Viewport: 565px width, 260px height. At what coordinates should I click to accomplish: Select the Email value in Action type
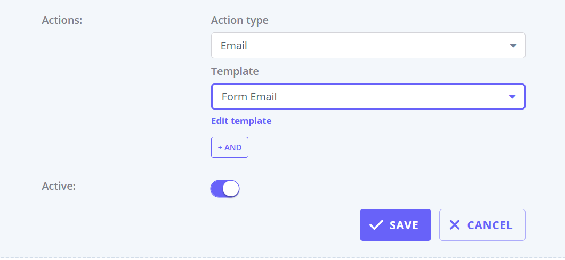coord(234,46)
